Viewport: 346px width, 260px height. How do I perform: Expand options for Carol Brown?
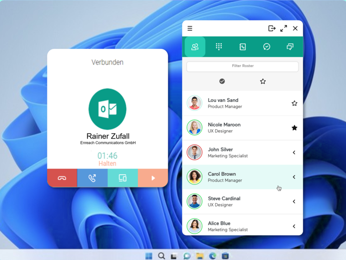294,177
